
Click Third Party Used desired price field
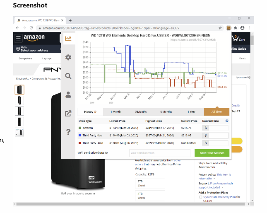[219, 143]
